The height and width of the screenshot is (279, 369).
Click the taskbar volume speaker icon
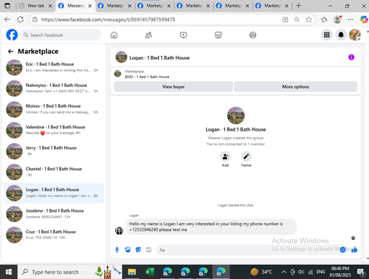click(301, 272)
